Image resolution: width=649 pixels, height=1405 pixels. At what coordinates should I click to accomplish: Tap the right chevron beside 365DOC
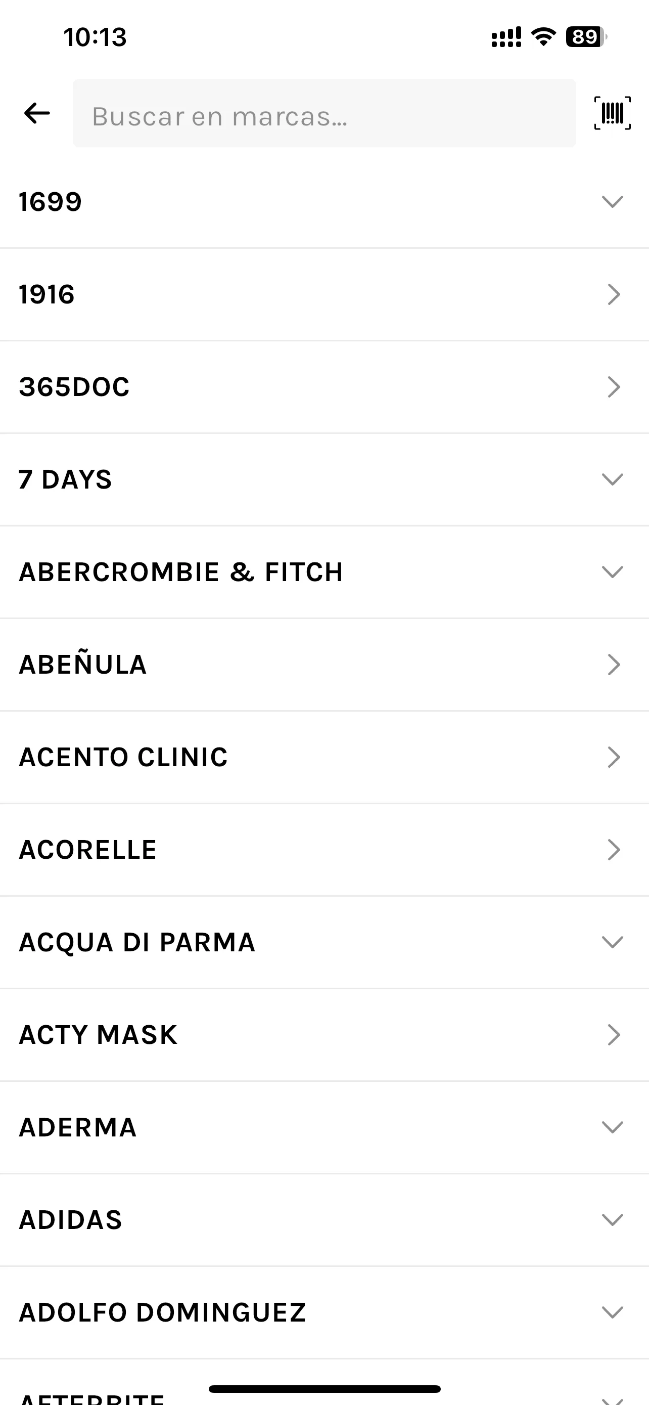click(x=614, y=387)
